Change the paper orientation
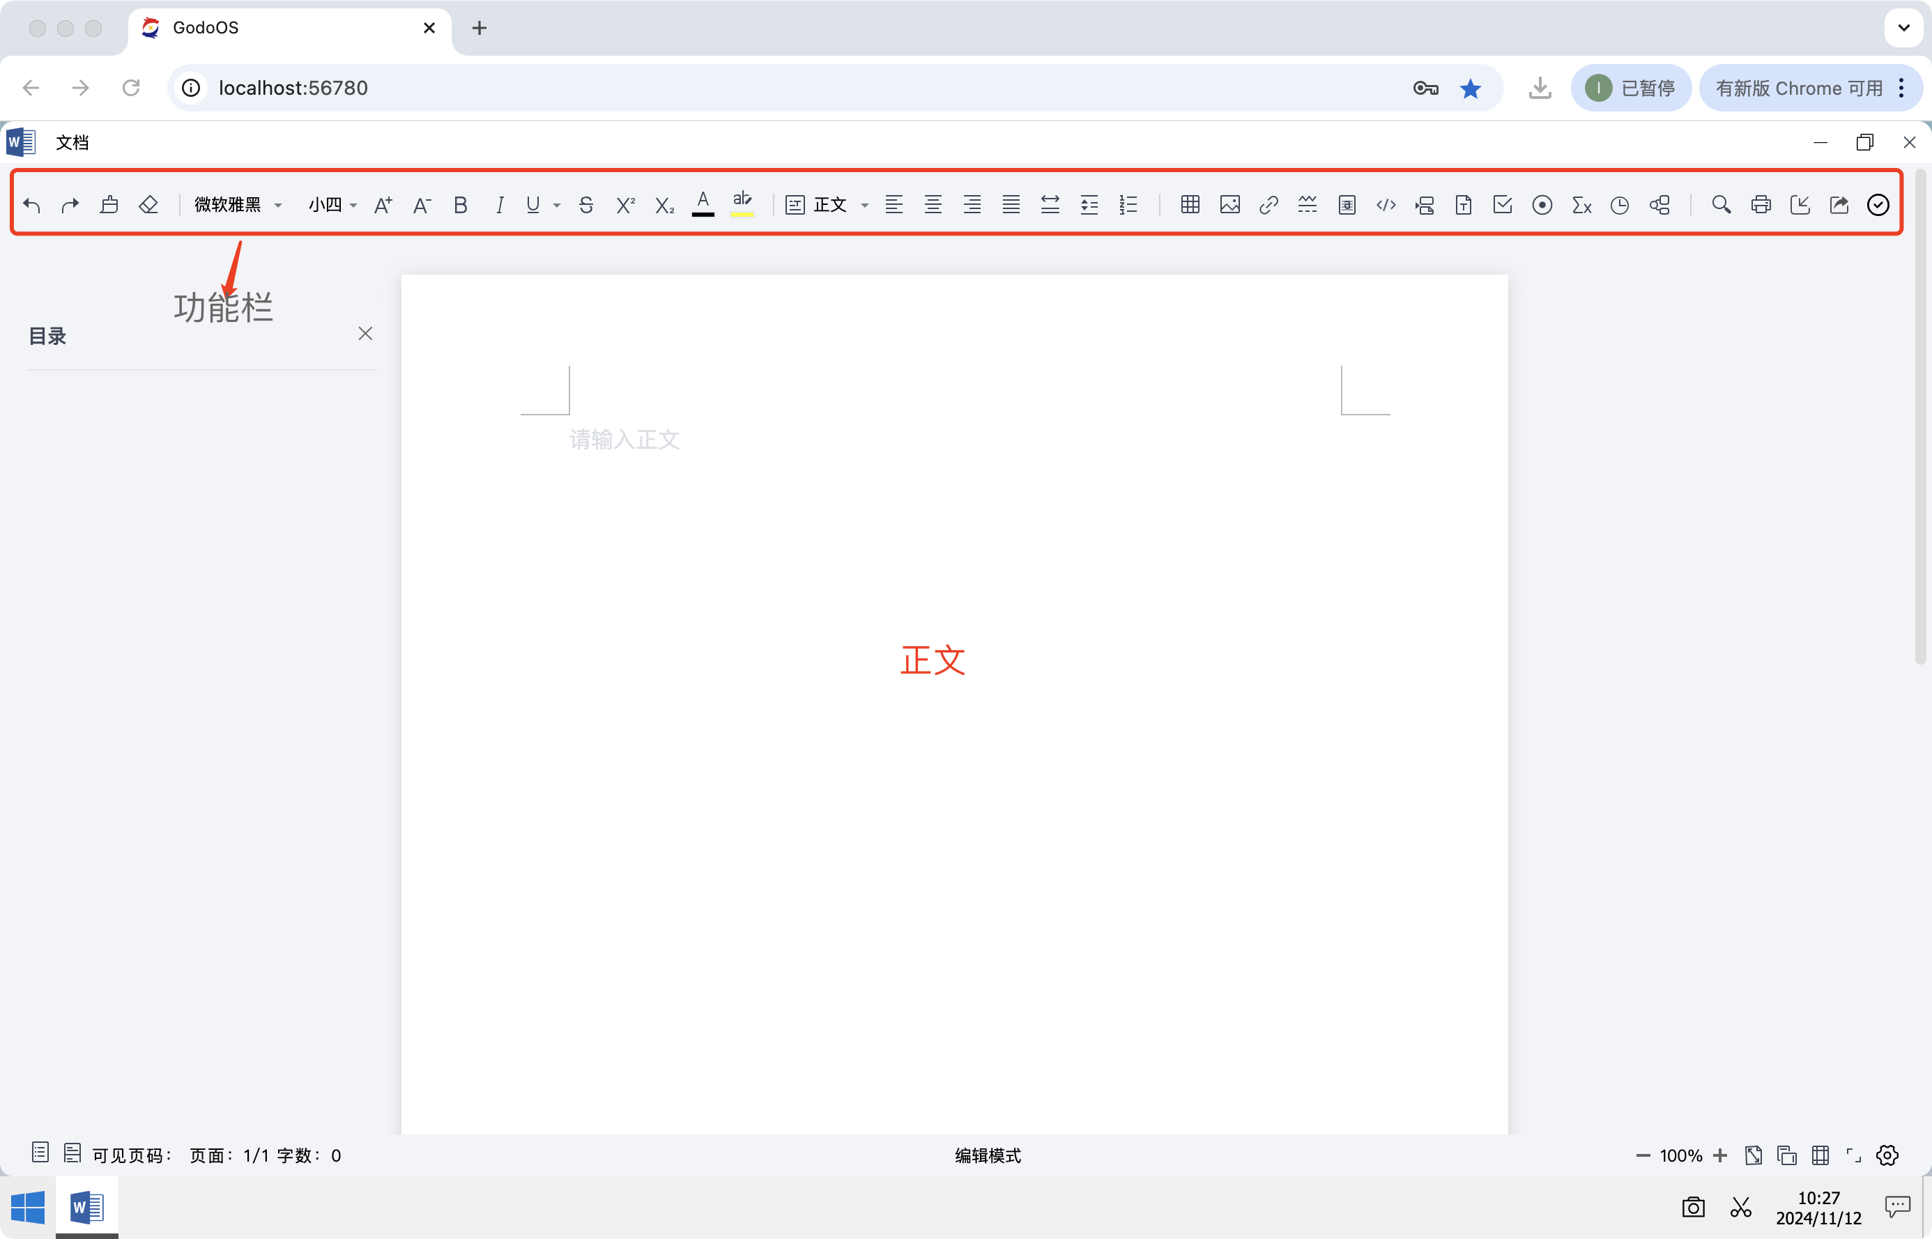 tap(1787, 1155)
